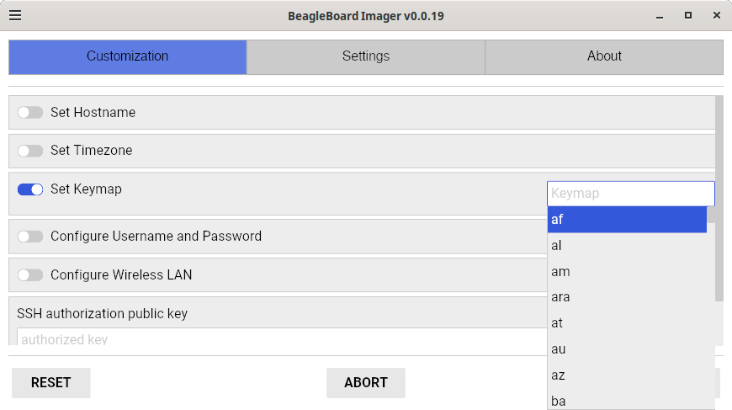Switch to the Settings tab
Image resolution: width=732 pixels, height=410 pixels.
coord(366,56)
